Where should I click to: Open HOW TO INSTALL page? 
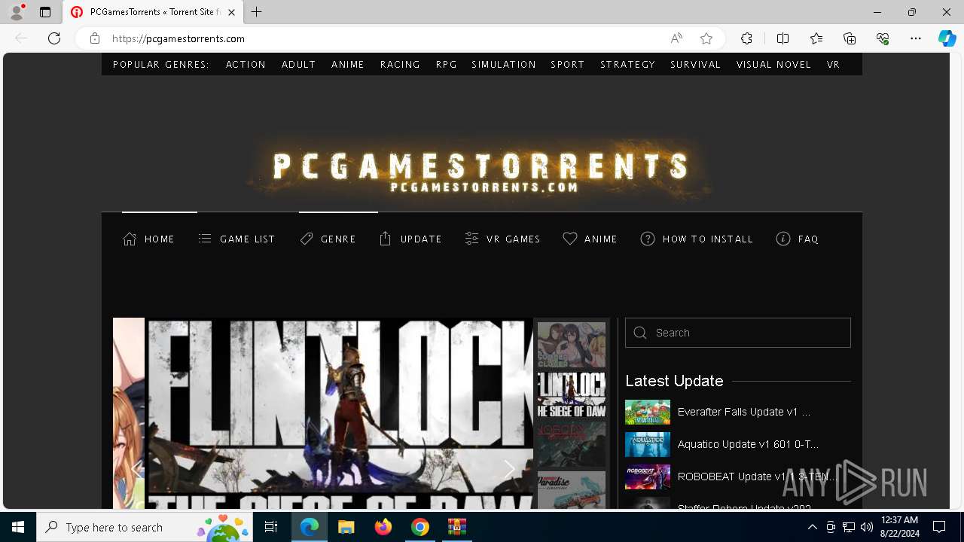[697, 239]
